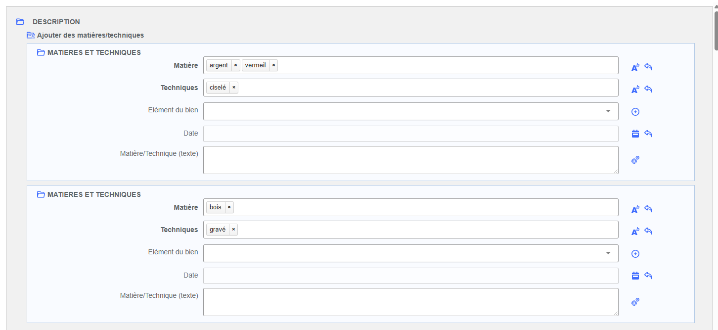Click the gears icon beside first Matière/Technique text area
This screenshot has width=718, height=330.
tap(635, 160)
